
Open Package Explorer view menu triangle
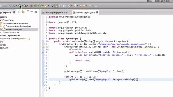(28, 11)
